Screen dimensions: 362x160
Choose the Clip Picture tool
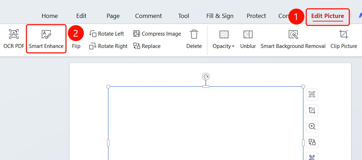coord(344,39)
